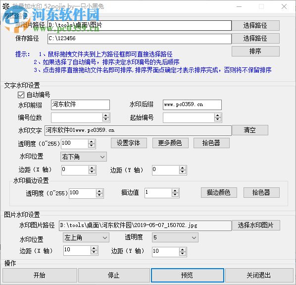Choose 描边颜色 stroke color
Screen dimensions: 296x285
pos(219,193)
